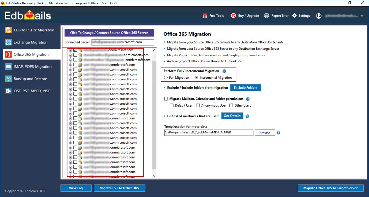
Task: Click the Temp location for meta-data field
Action: tap(209, 133)
